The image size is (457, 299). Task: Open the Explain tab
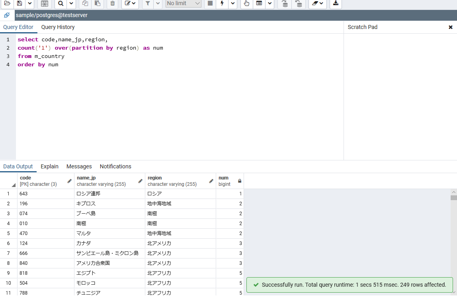(x=49, y=166)
